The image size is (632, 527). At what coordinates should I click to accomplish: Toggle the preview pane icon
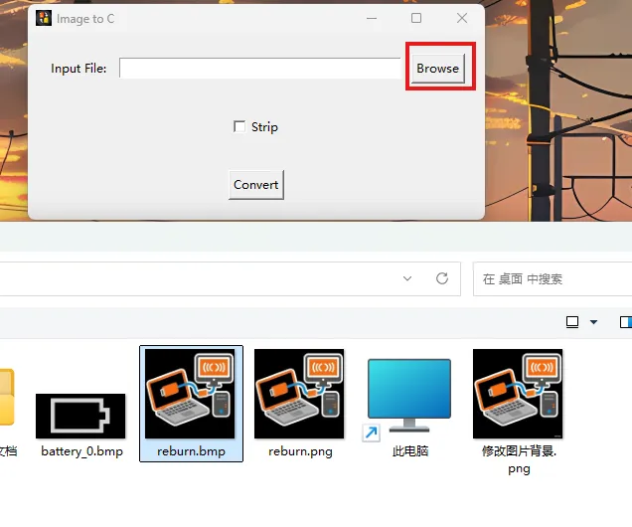click(626, 322)
